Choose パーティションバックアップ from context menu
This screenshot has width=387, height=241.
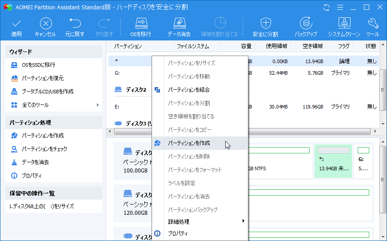tap(200, 210)
